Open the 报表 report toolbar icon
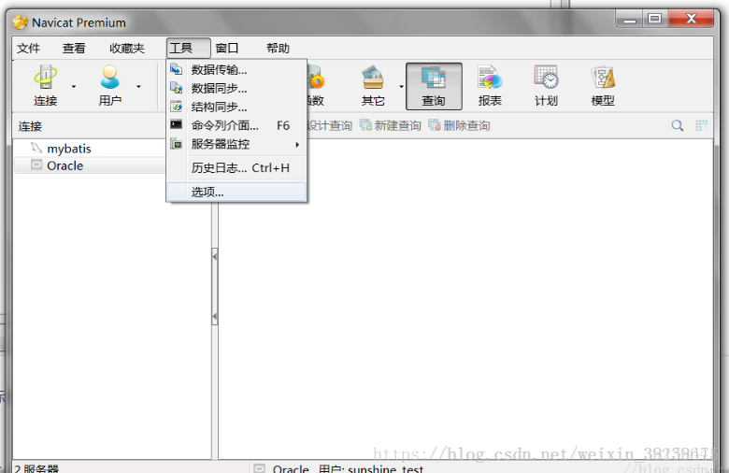The image size is (729, 473). click(490, 86)
